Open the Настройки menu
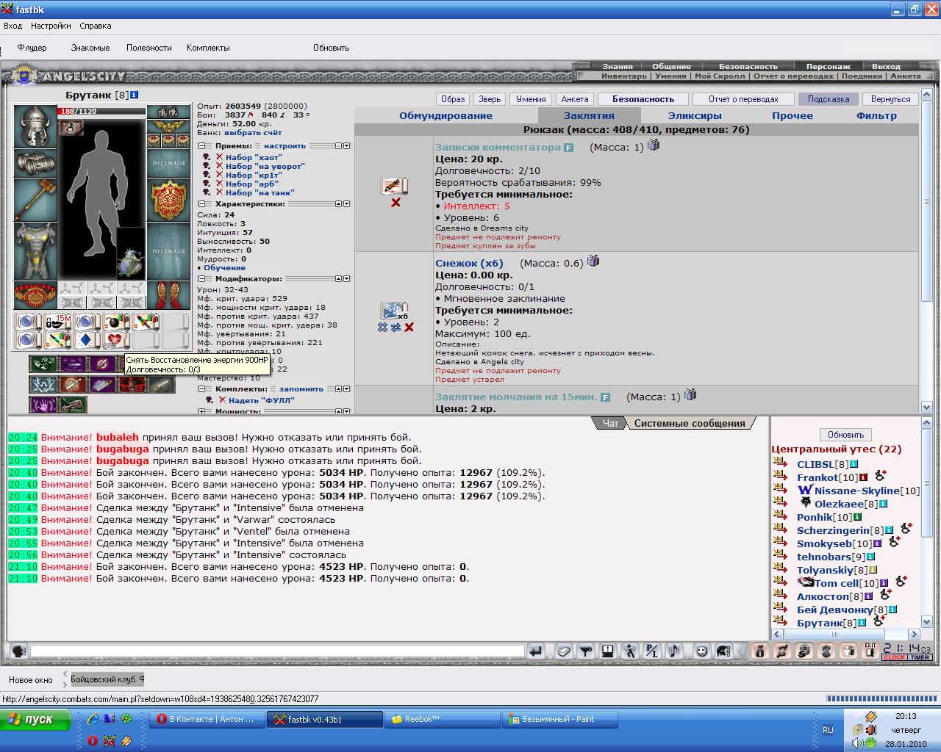This screenshot has height=752, width=941. 51,26
